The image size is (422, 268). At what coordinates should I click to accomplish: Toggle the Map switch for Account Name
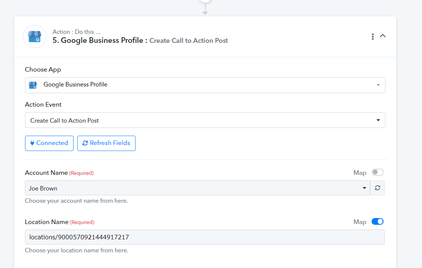tap(377, 172)
